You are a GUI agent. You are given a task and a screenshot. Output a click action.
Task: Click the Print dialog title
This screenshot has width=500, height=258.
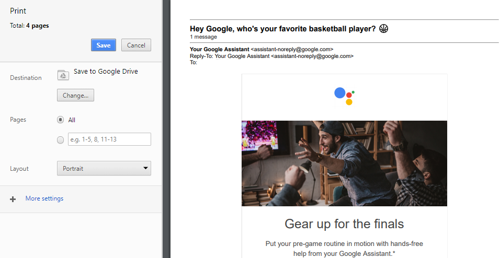pos(18,11)
